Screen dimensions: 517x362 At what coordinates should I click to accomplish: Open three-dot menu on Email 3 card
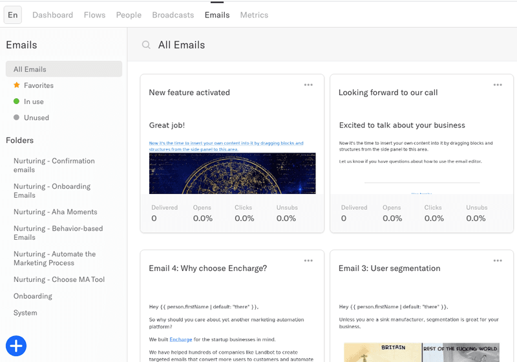click(x=498, y=261)
